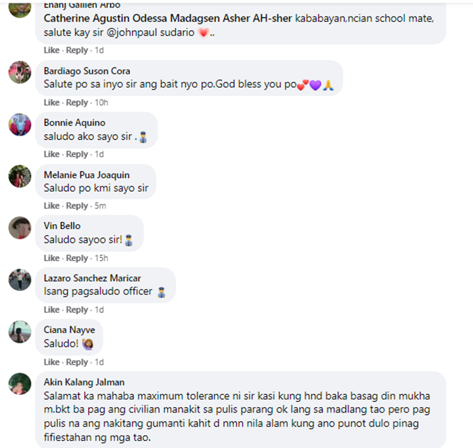This screenshot has height=448, width=473.
Task: Reply to Ciana Nayve's Saludo comment
Action: coord(77,362)
